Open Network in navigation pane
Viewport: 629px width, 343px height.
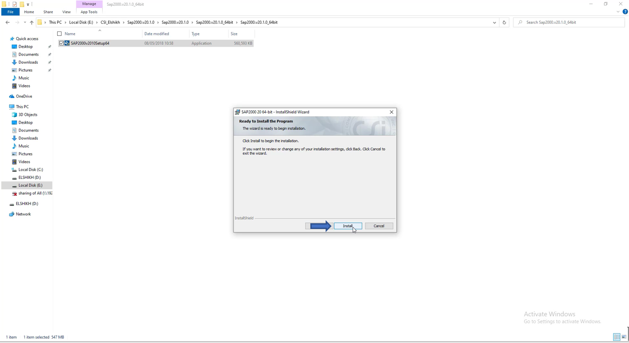click(x=23, y=215)
